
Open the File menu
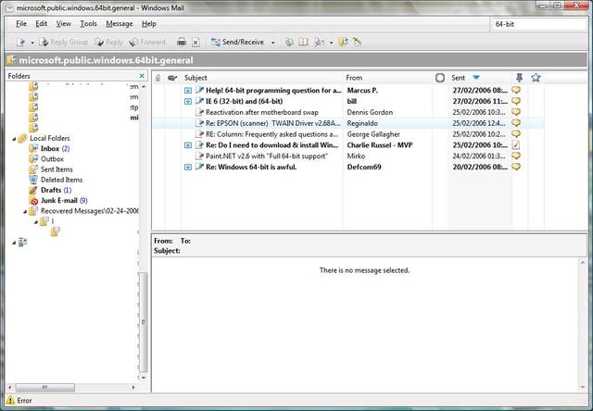point(21,24)
